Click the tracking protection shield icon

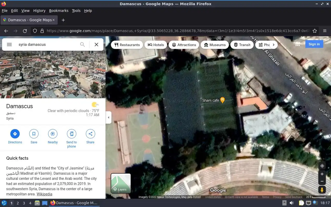point(35,31)
